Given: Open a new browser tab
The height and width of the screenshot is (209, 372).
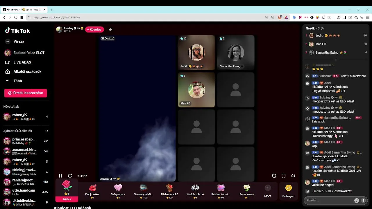Looking at the screenshot, I should (51, 10).
